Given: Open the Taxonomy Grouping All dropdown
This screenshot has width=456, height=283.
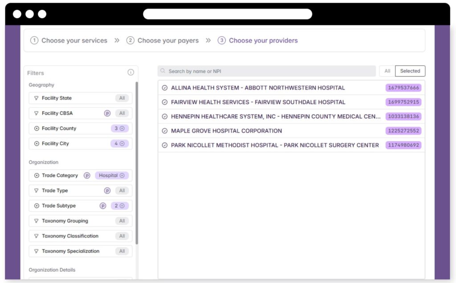Looking at the screenshot, I should [122, 221].
